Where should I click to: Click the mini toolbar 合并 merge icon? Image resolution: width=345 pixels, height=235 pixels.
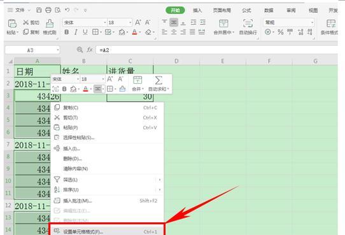tap(137, 80)
